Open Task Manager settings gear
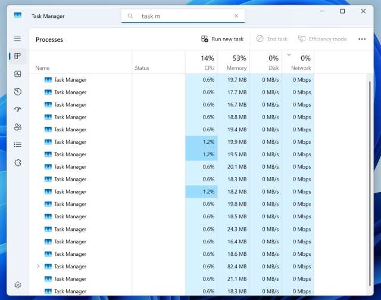Image resolution: width=381 pixels, height=300 pixels. 17,284
